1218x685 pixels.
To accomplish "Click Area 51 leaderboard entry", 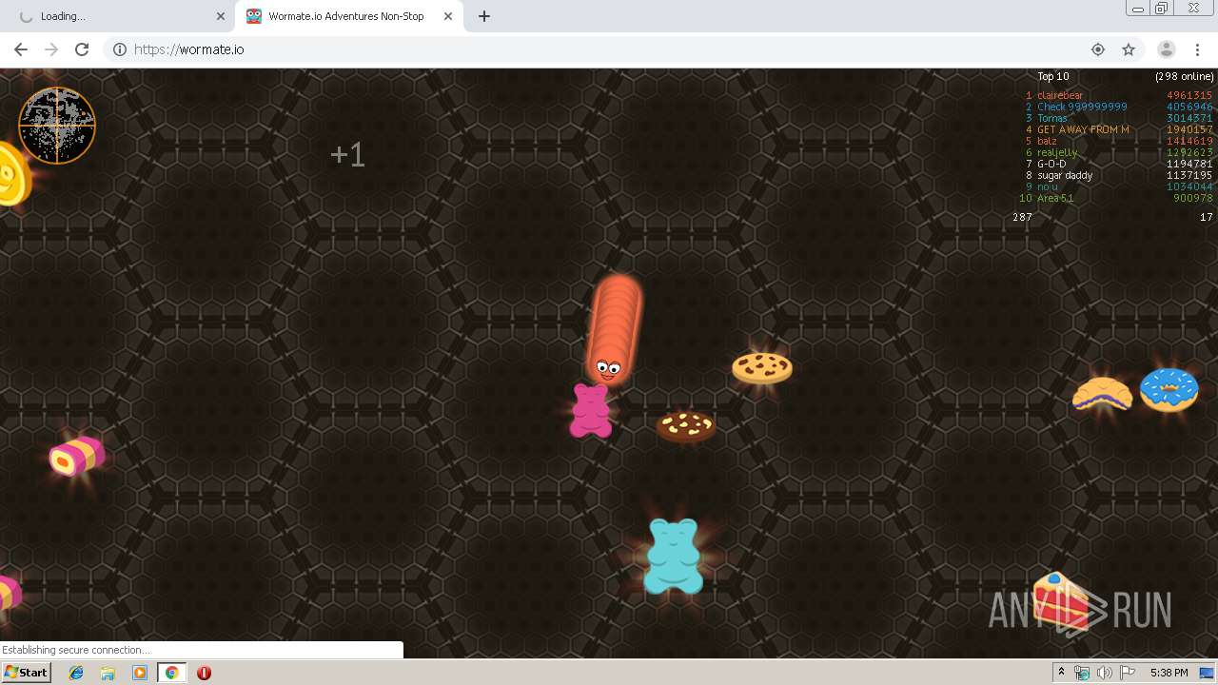I will click(1055, 198).
